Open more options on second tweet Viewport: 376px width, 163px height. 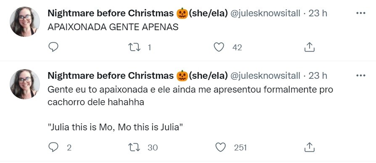tap(361, 75)
